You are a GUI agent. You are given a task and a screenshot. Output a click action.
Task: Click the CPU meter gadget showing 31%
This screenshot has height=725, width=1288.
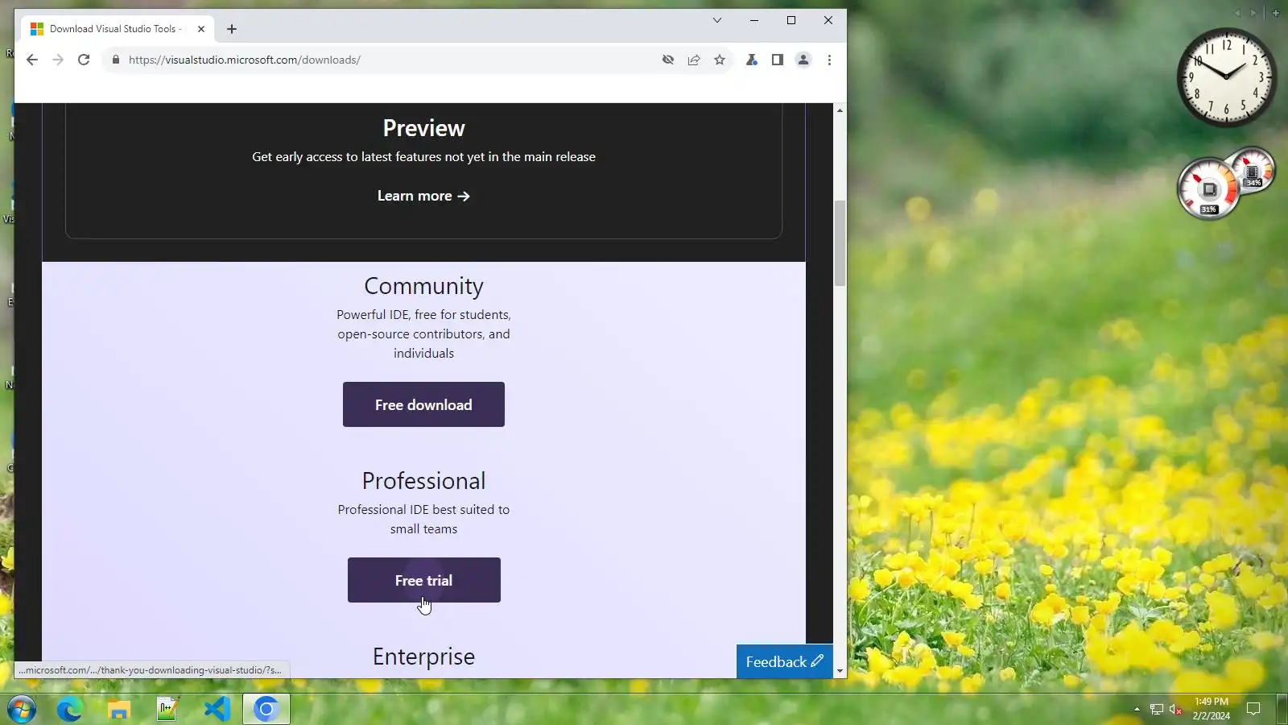[x=1208, y=190]
